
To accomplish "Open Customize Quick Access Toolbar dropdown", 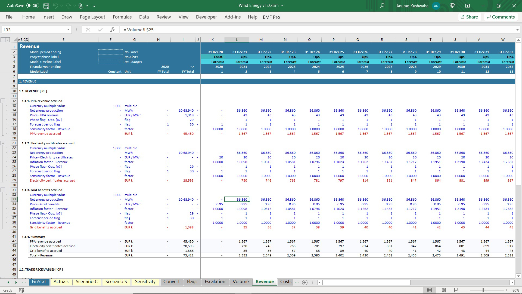I will [x=94, y=6].
